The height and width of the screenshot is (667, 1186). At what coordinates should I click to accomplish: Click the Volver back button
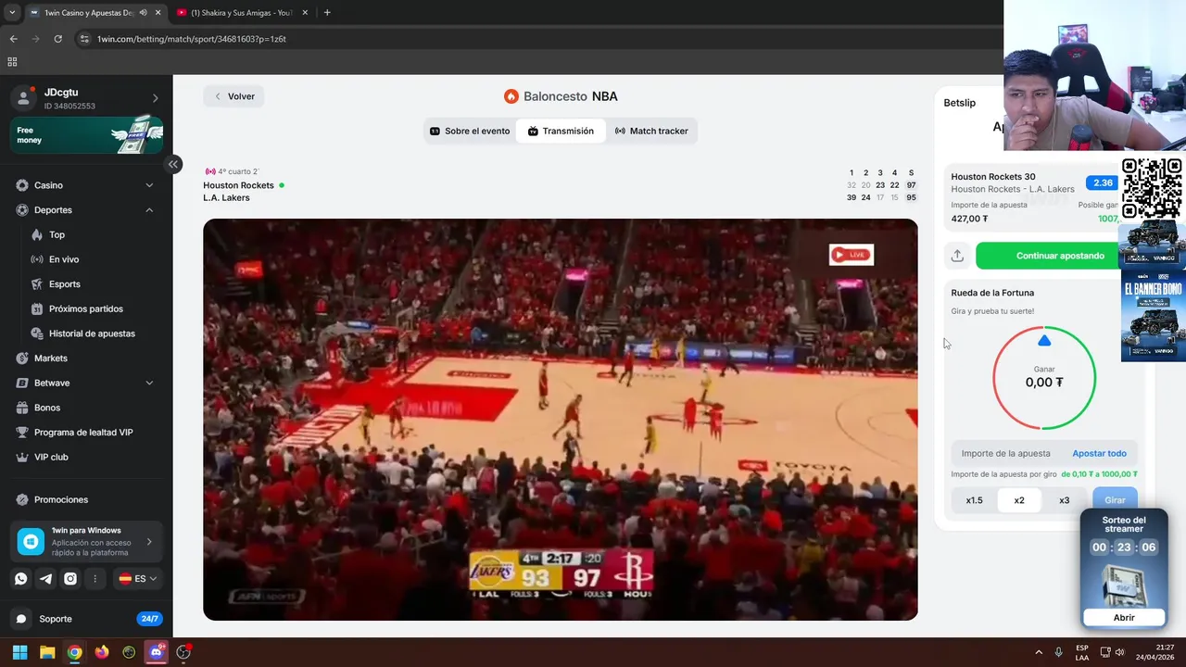coord(234,96)
